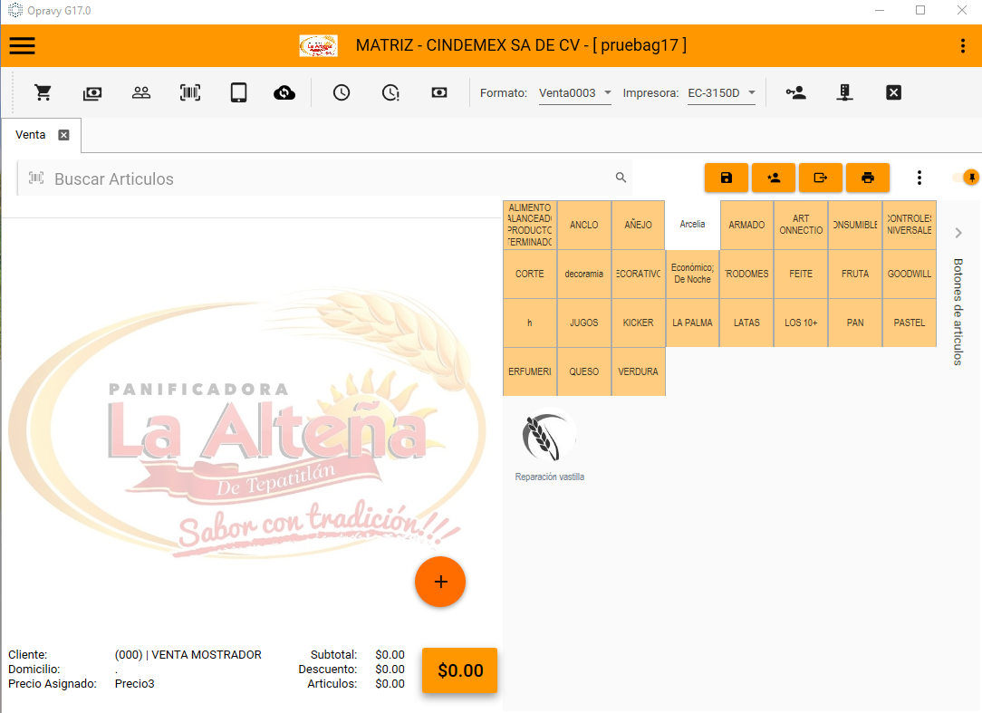Click the round orange plus button
This screenshot has height=713, width=982.
(x=440, y=582)
